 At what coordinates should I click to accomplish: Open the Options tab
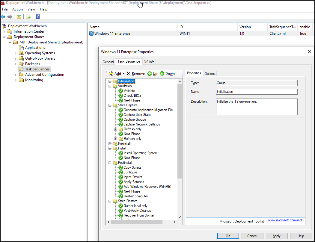pyautogui.click(x=210, y=74)
